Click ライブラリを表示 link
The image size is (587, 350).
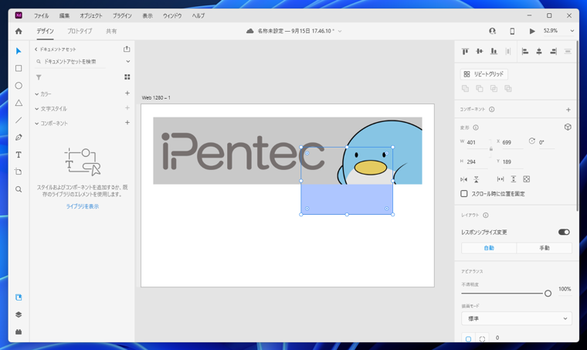point(83,206)
